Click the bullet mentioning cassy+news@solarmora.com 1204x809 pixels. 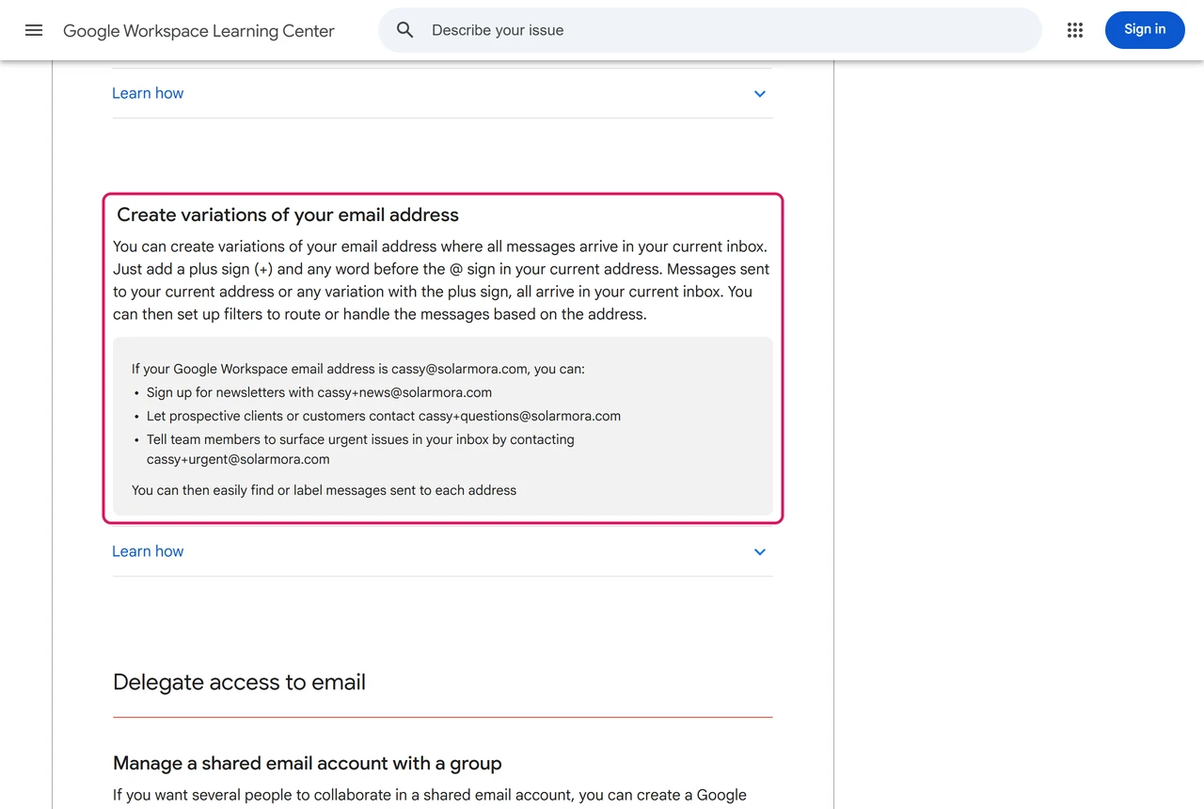pos(319,392)
